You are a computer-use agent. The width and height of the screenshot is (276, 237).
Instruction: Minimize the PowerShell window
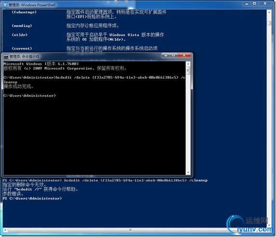pyautogui.click(x=247, y=4)
